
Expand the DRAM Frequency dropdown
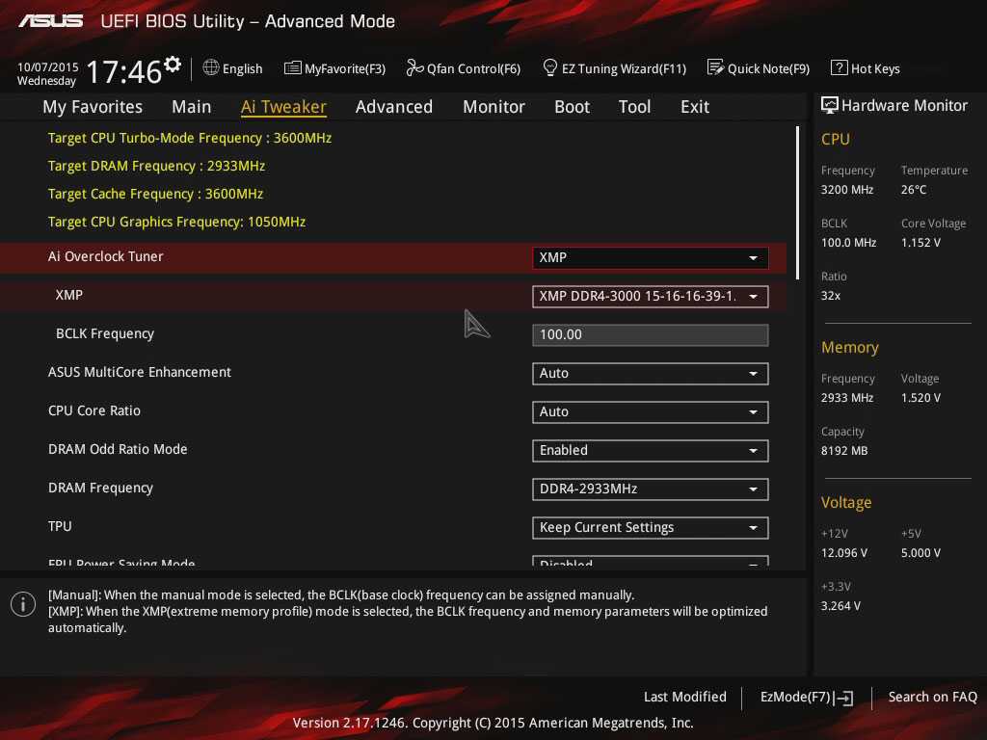tap(650, 489)
